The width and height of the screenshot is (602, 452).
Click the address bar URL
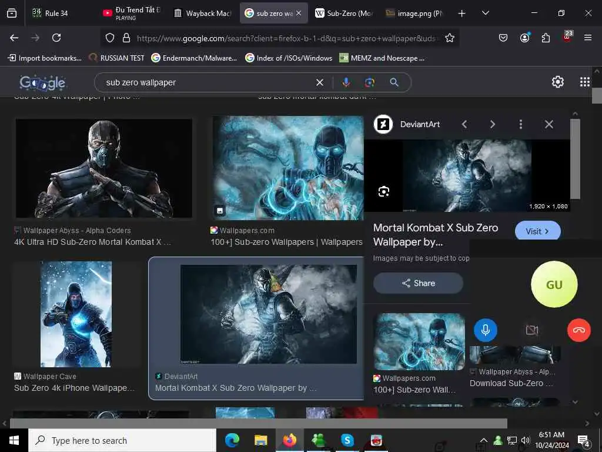pyautogui.click(x=286, y=38)
